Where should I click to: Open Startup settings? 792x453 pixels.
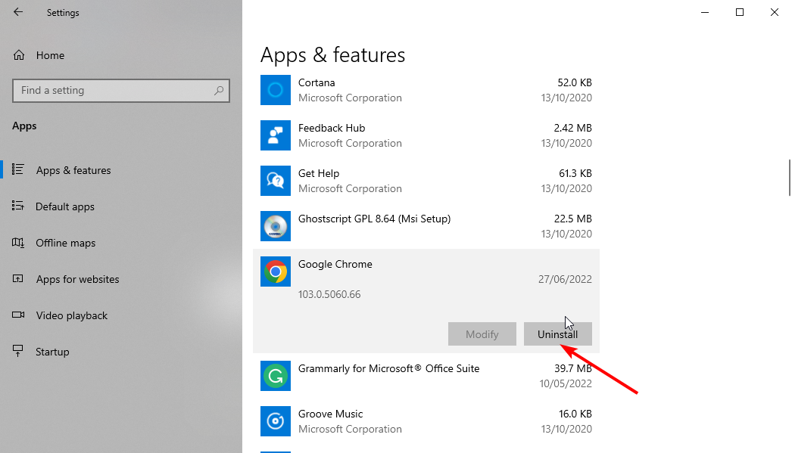(52, 352)
